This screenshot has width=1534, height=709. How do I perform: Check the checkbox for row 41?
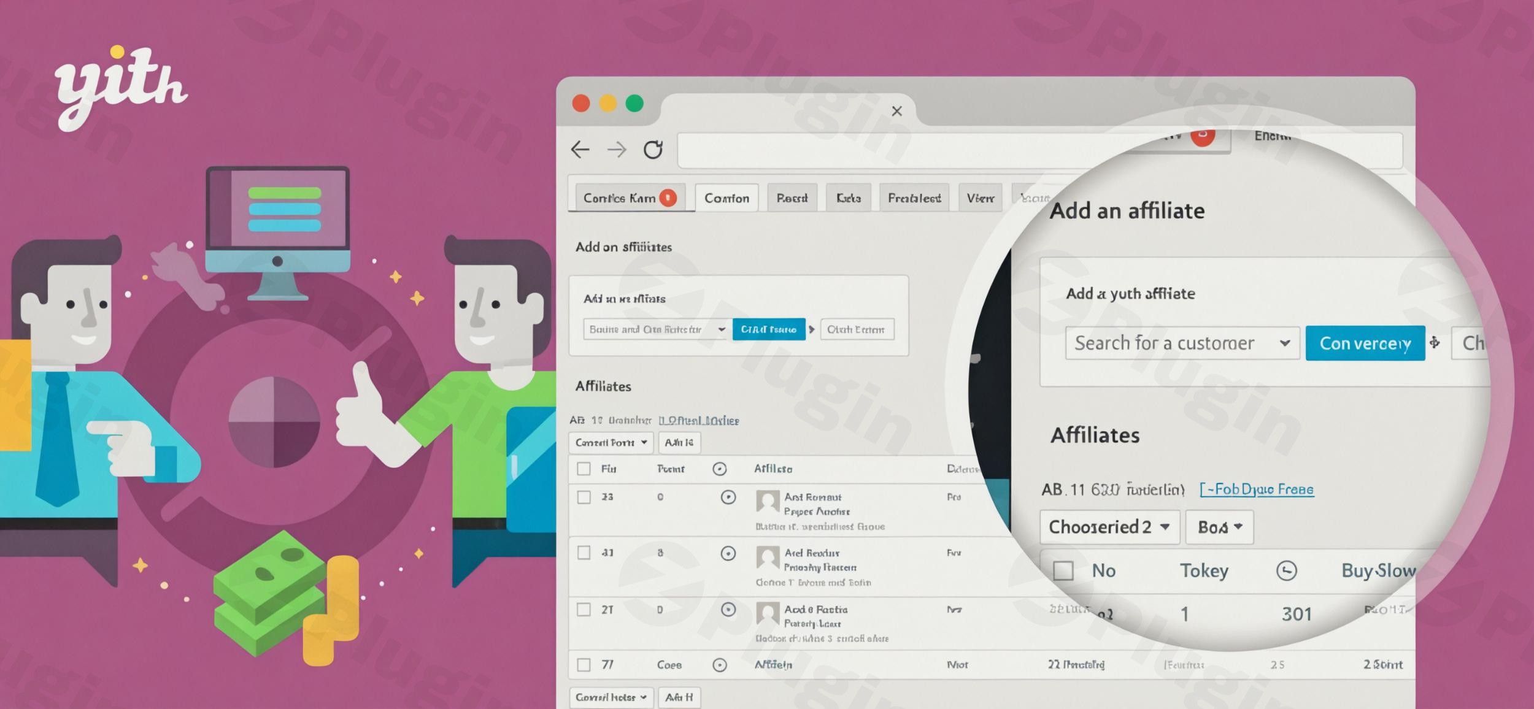pyautogui.click(x=584, y=553)
